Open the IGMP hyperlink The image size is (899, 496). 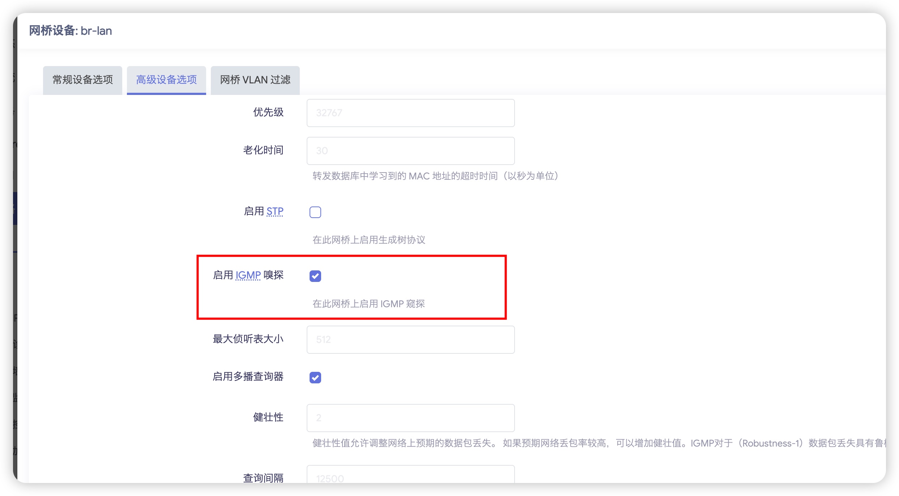click(x=248, y=275)
